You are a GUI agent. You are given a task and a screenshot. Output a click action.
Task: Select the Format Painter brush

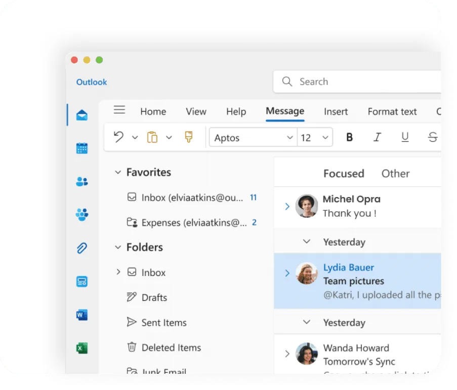(189, 137)
